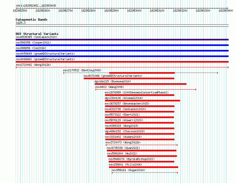
Task: Click the thin red line for nsv958161
Action: pos(145,173)
